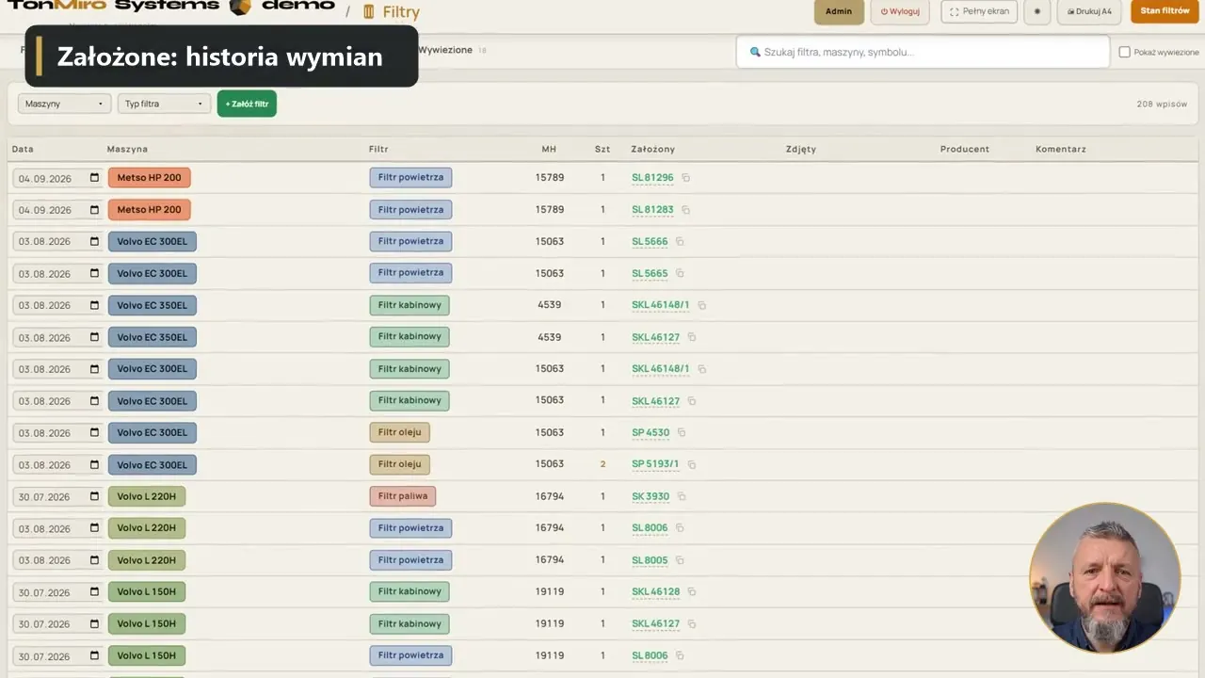Enter full screen with Pełny ekran
The height and width of the screenshot is (678, 1205).
979,11
